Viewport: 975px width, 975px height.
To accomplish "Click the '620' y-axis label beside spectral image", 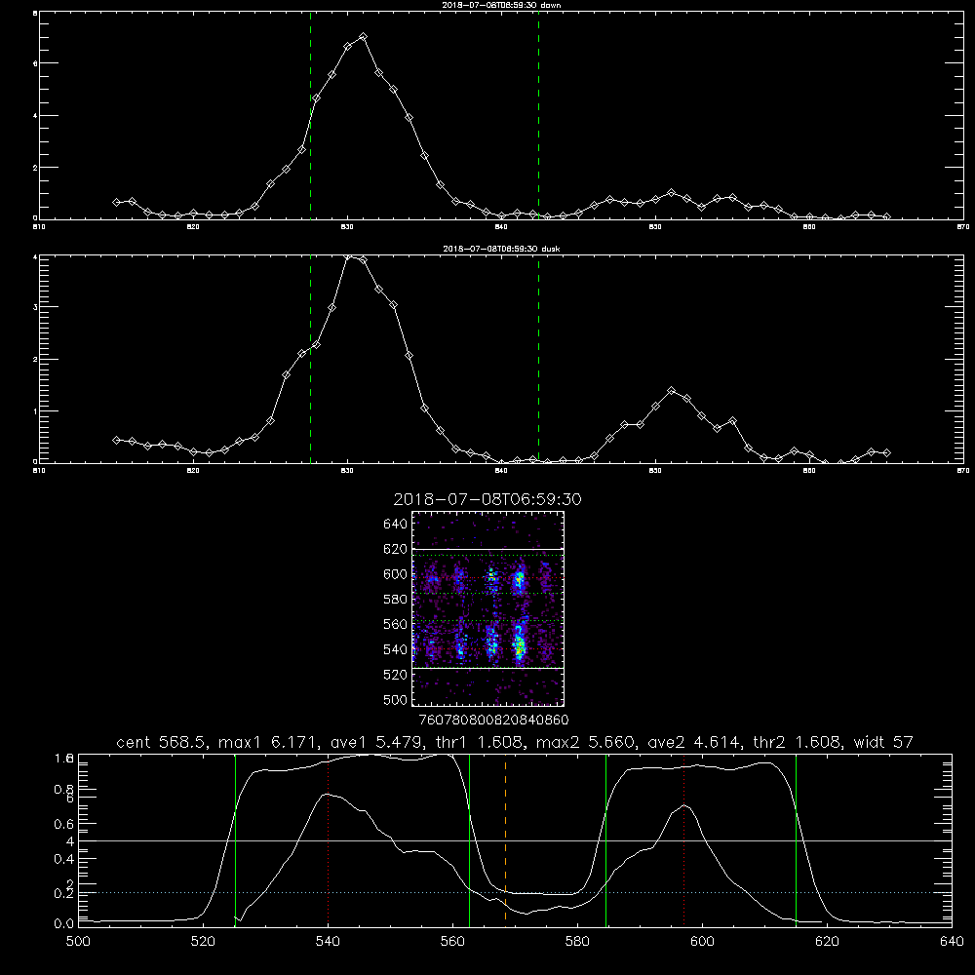I will [396, 549].
